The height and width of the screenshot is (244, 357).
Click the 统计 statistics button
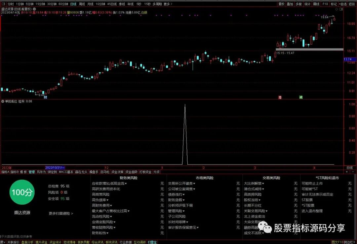click(307, 4)
